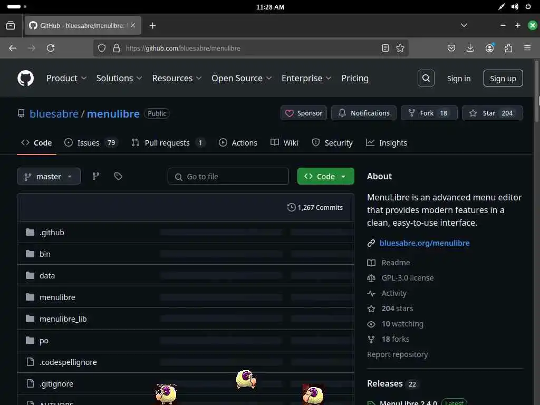Switch to the Actions tab
540x405 pixels.
point(238,142)
